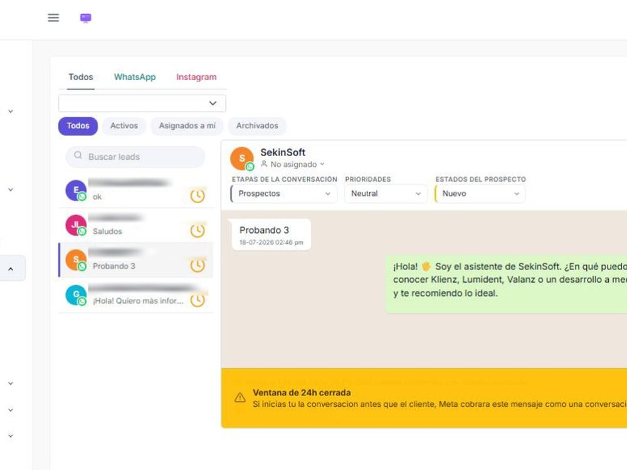This screenshot has height=470, width=627.
Task: Click the 'Probando 3' message bubble in chat
Action: pyautogui.click(x=271, y=234)
